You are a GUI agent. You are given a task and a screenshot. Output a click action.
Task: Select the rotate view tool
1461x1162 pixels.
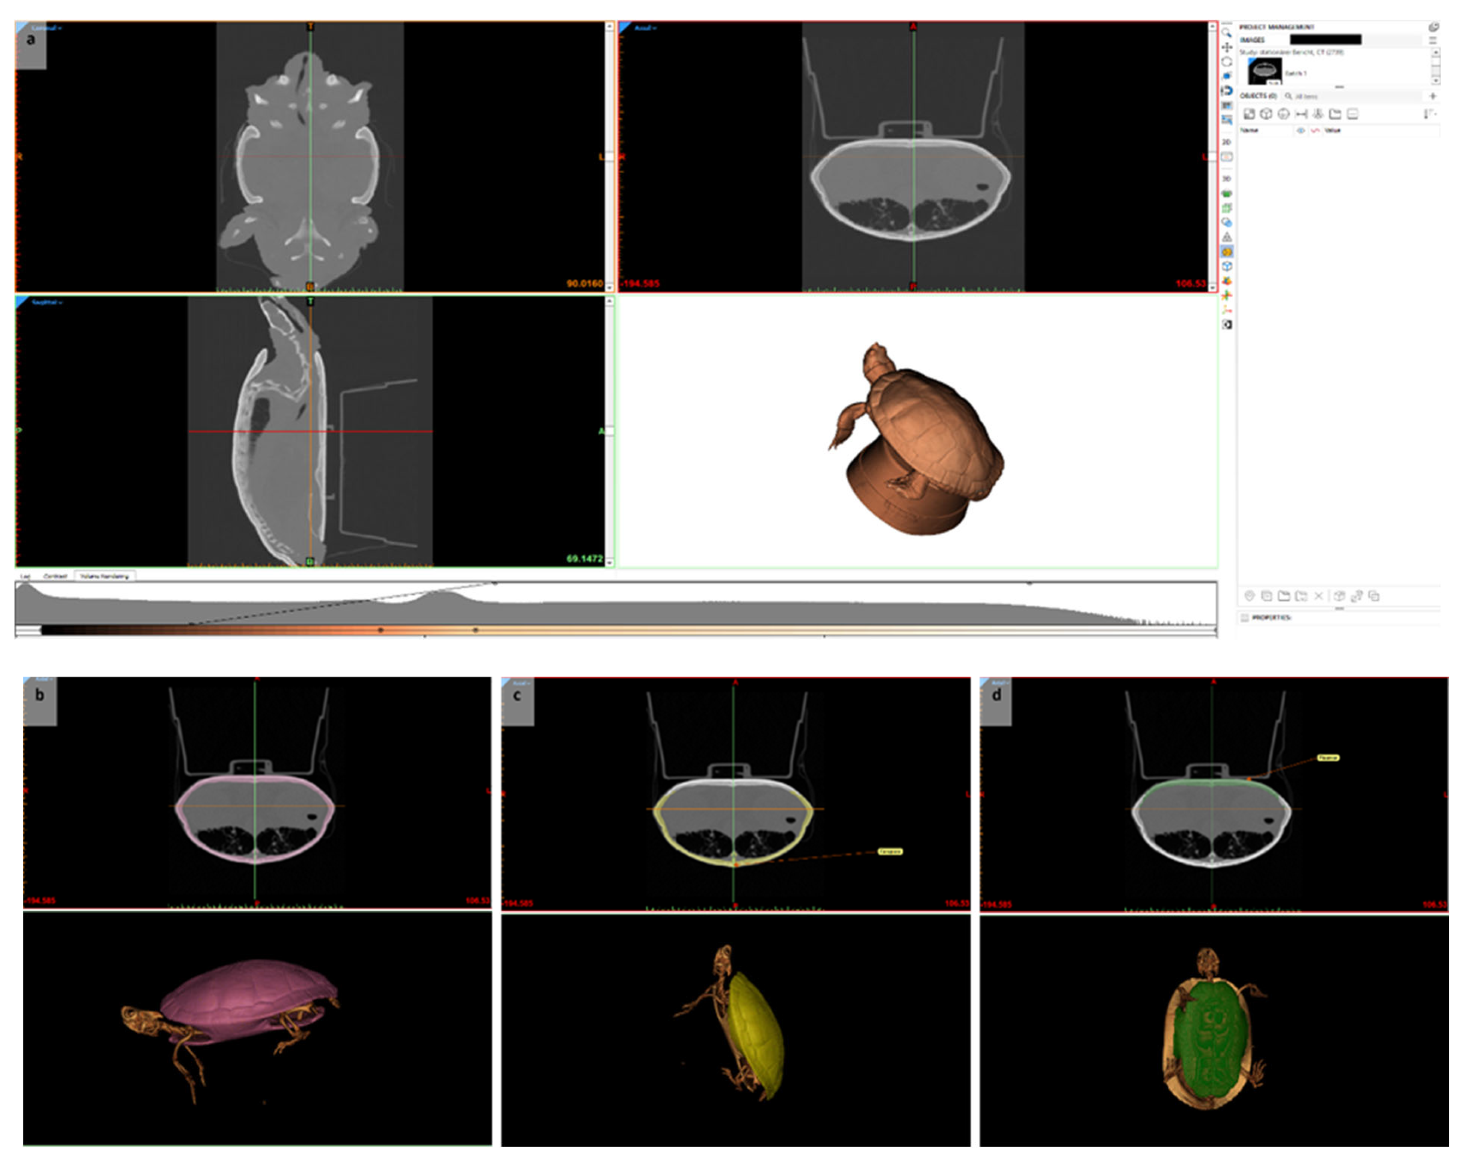(x=1226, y=62)
